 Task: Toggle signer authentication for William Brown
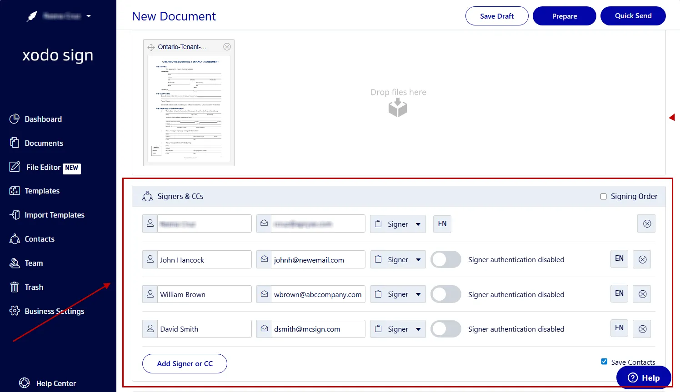(x=446, y=294)
